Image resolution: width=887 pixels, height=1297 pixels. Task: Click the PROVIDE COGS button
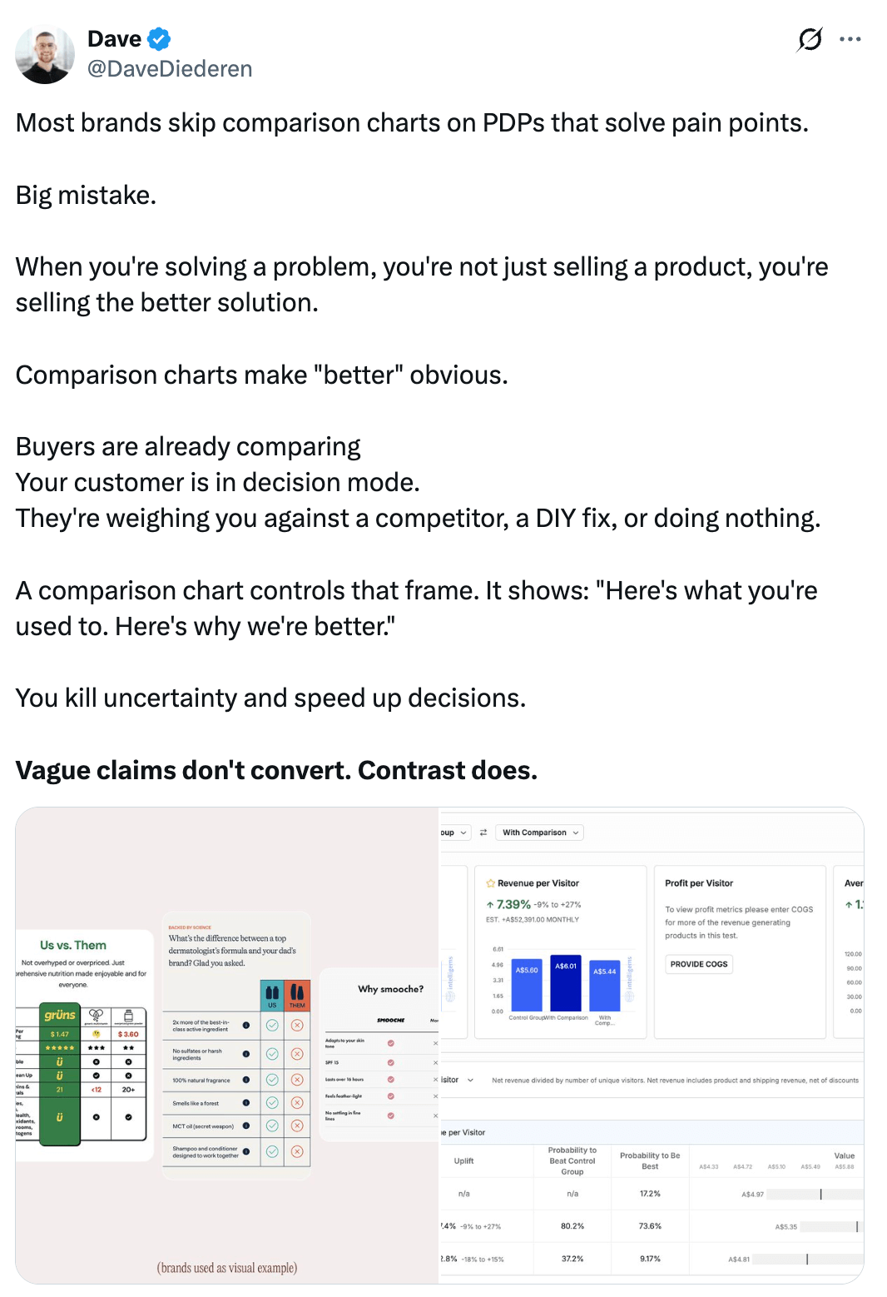[699, 964]
